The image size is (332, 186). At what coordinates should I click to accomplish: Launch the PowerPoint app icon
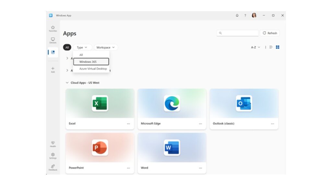(100, 148)
